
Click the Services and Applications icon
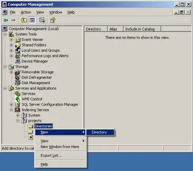11,88
